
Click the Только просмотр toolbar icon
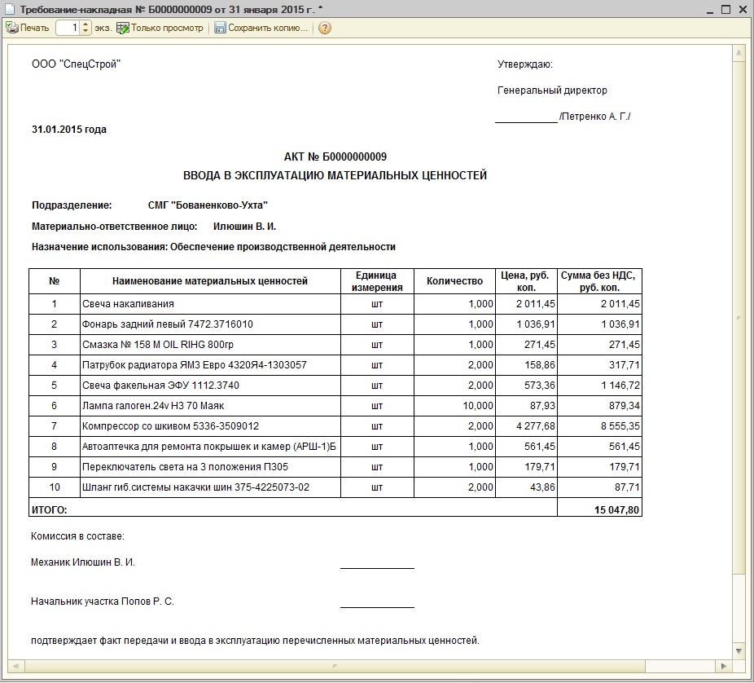(x=123, y=28)
